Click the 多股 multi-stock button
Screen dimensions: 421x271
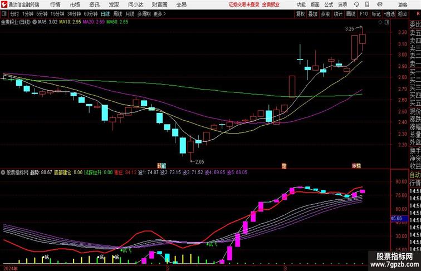tap(325, 14)
